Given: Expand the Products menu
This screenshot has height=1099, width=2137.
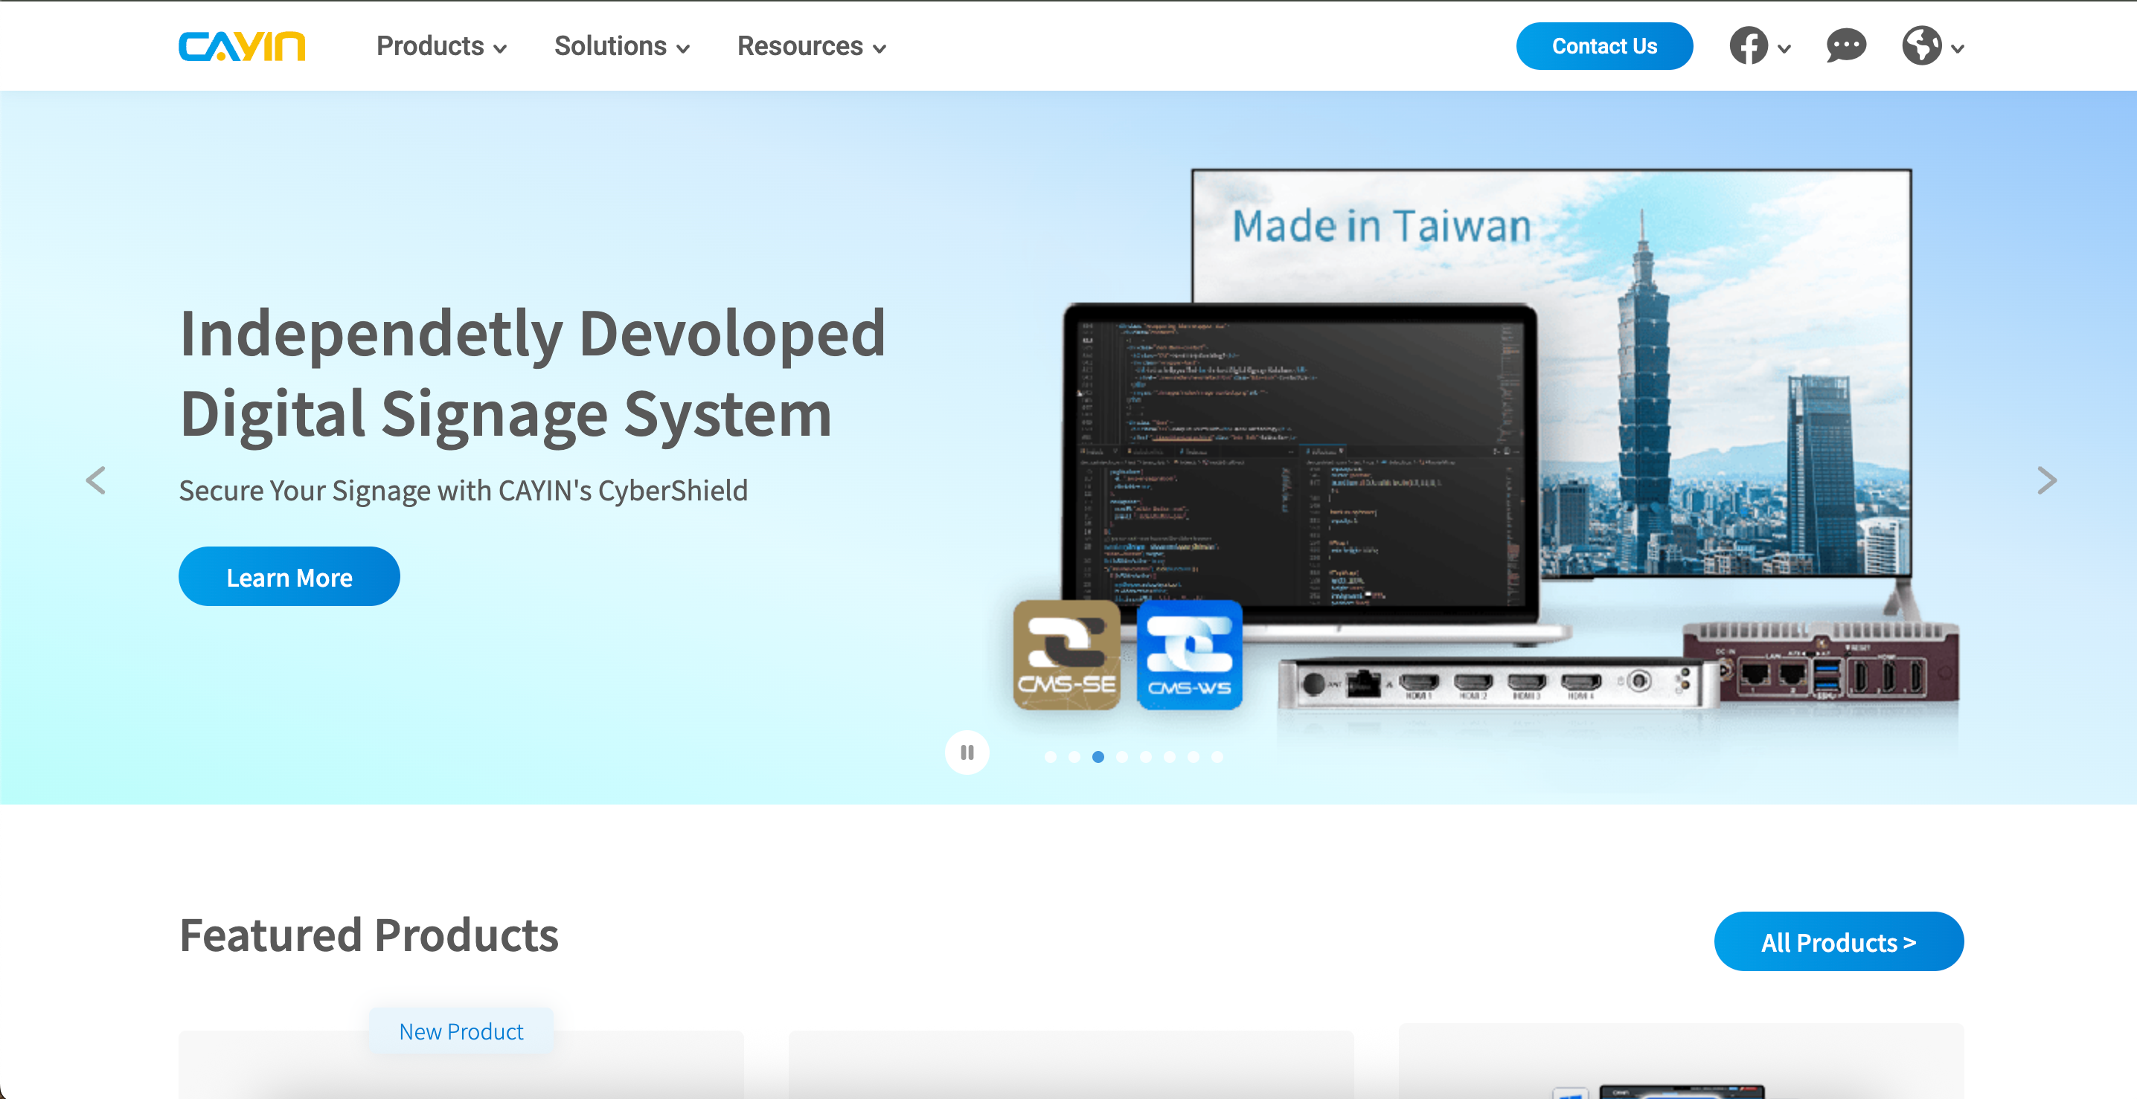Looking at the screenshot, I should [x=441, y=46].
